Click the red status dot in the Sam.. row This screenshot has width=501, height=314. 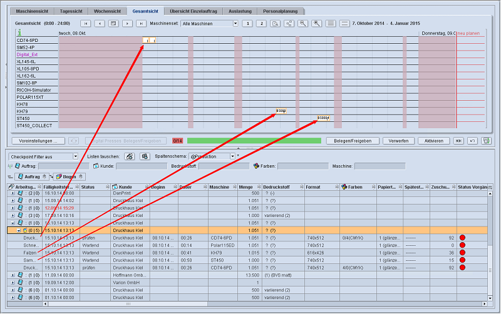462,260
